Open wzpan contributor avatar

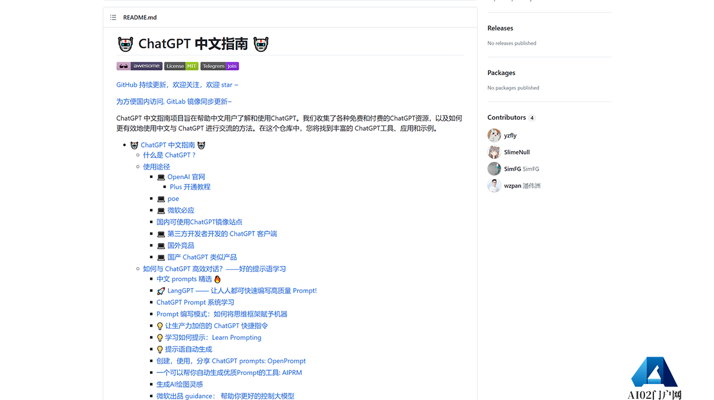point(494,185)
